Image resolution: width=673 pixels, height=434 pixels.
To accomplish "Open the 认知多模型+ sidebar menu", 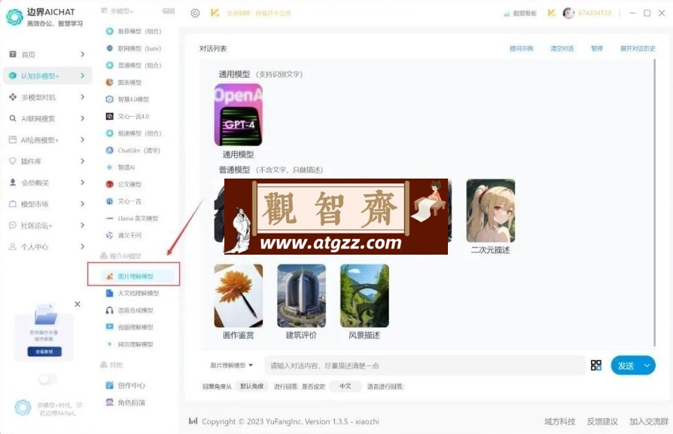I will [x=47, y=75].
